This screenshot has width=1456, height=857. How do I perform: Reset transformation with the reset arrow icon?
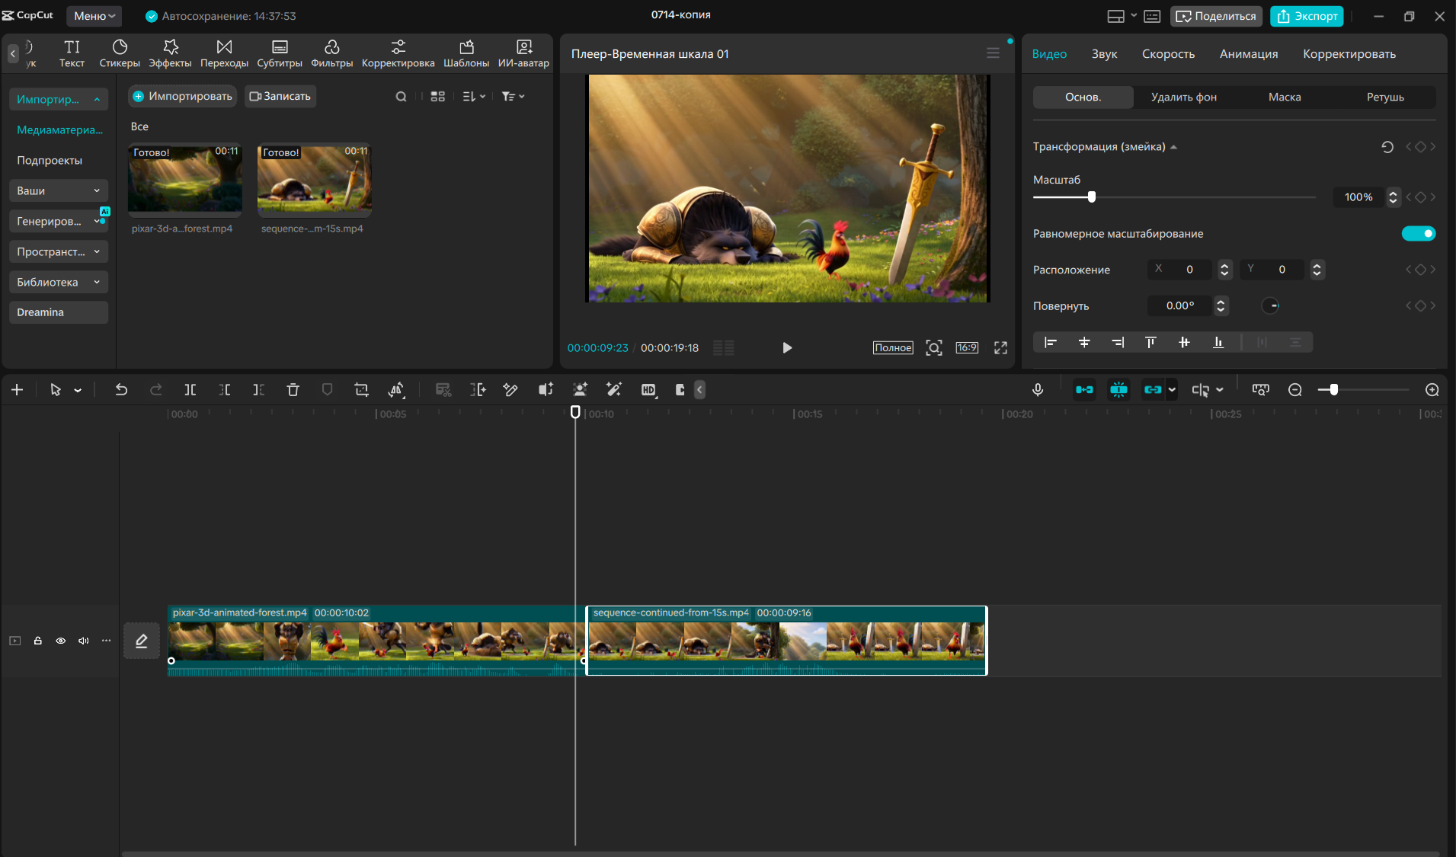click(x=1387, y=147)
